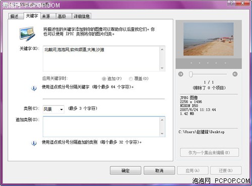This screenshot has height=186, width=252.
Task: Click the 应用(A) button
Action: 193,170
